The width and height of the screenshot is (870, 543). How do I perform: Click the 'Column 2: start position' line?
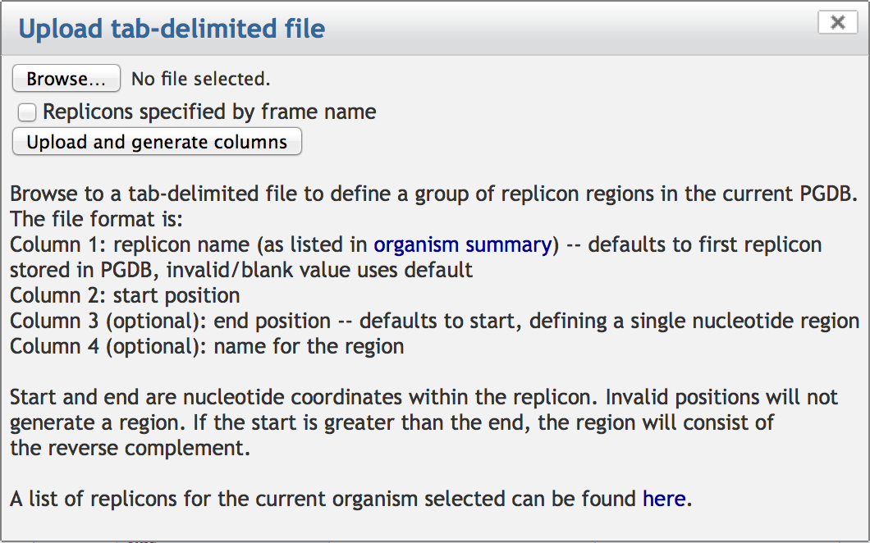[125, 295]
